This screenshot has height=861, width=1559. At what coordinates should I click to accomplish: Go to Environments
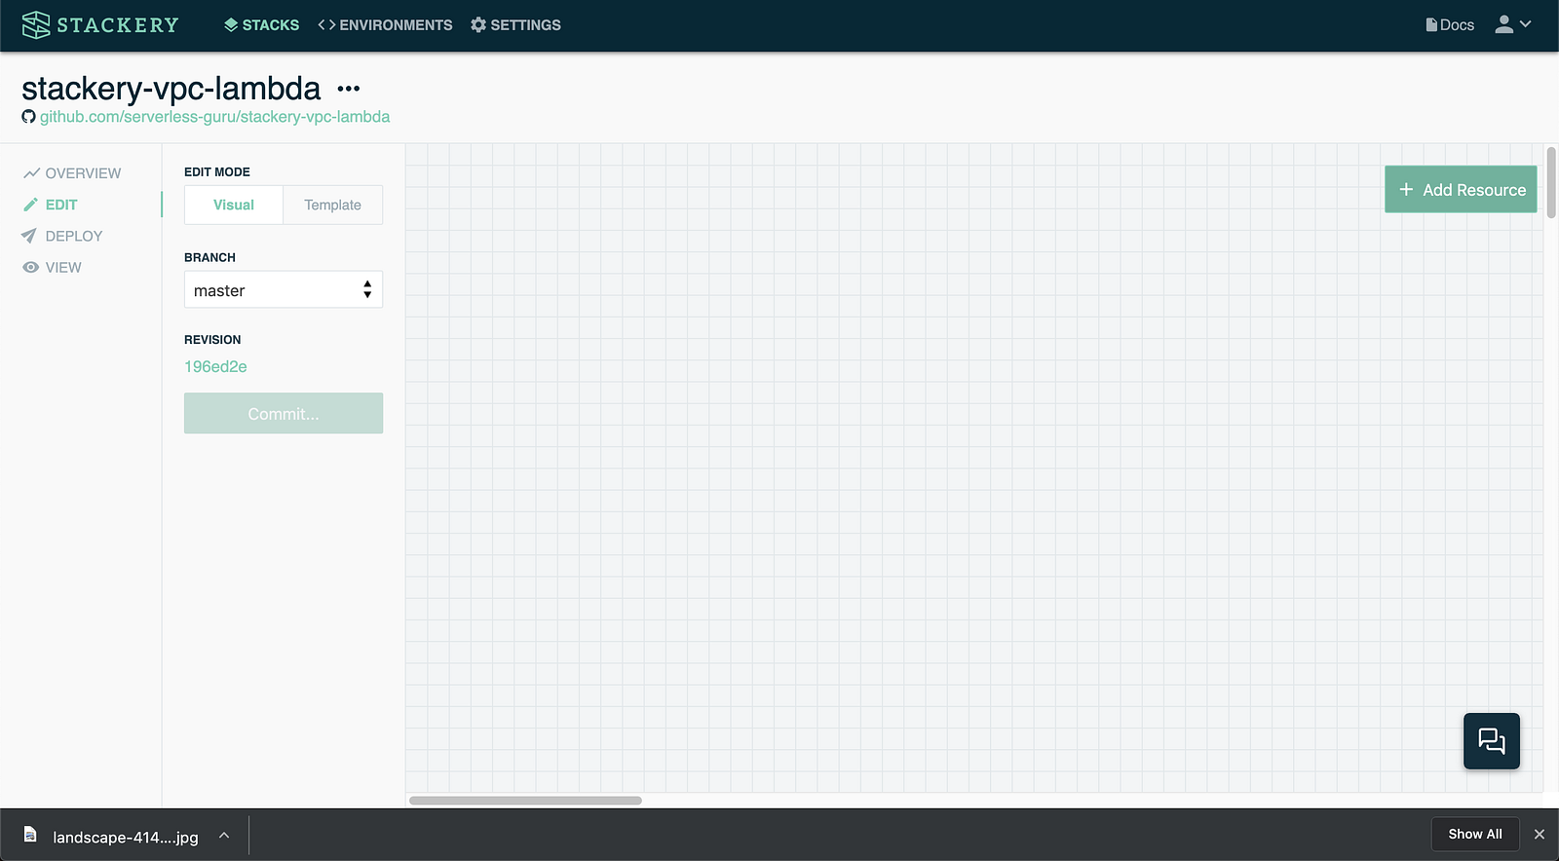[x=385, y=25]
